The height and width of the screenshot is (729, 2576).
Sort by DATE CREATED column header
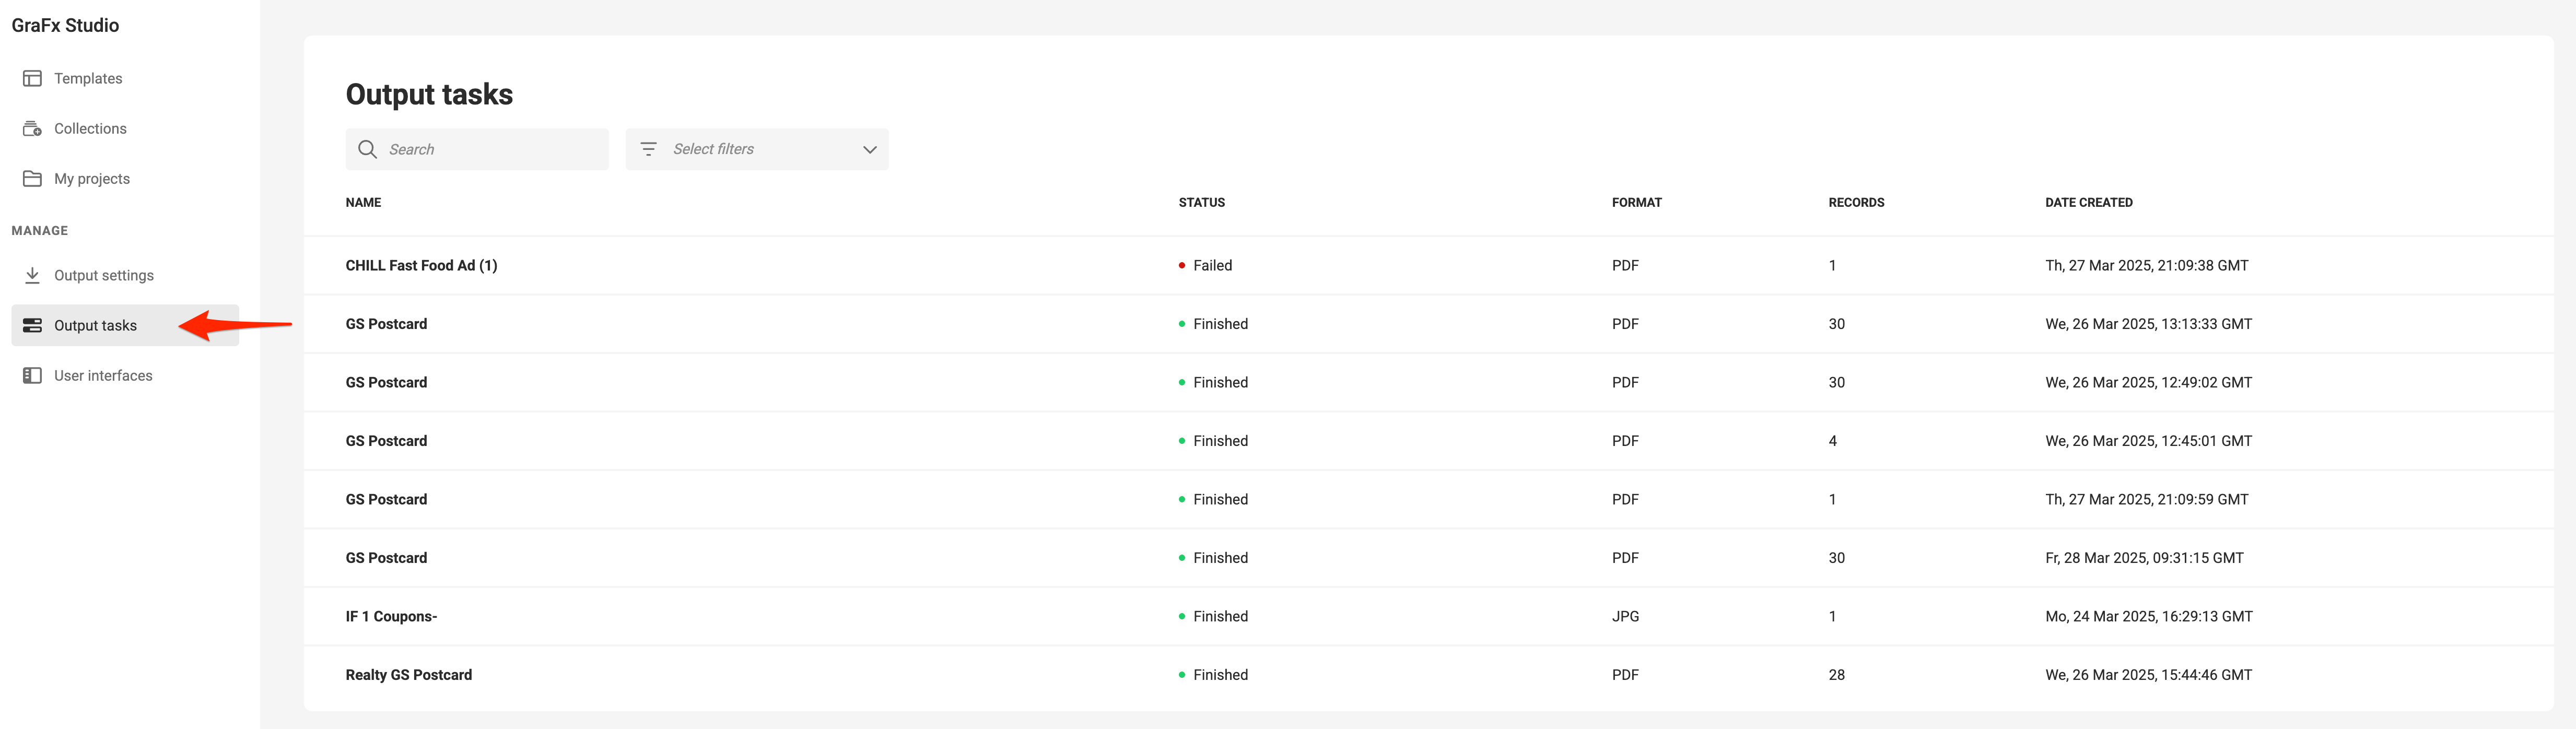[2088, 202]
